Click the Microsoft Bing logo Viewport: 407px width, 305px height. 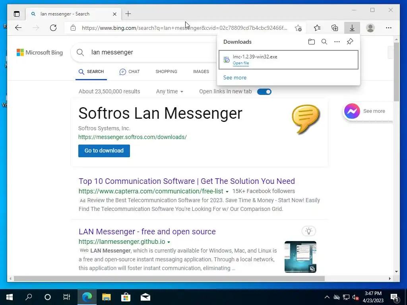coord(40,52)
